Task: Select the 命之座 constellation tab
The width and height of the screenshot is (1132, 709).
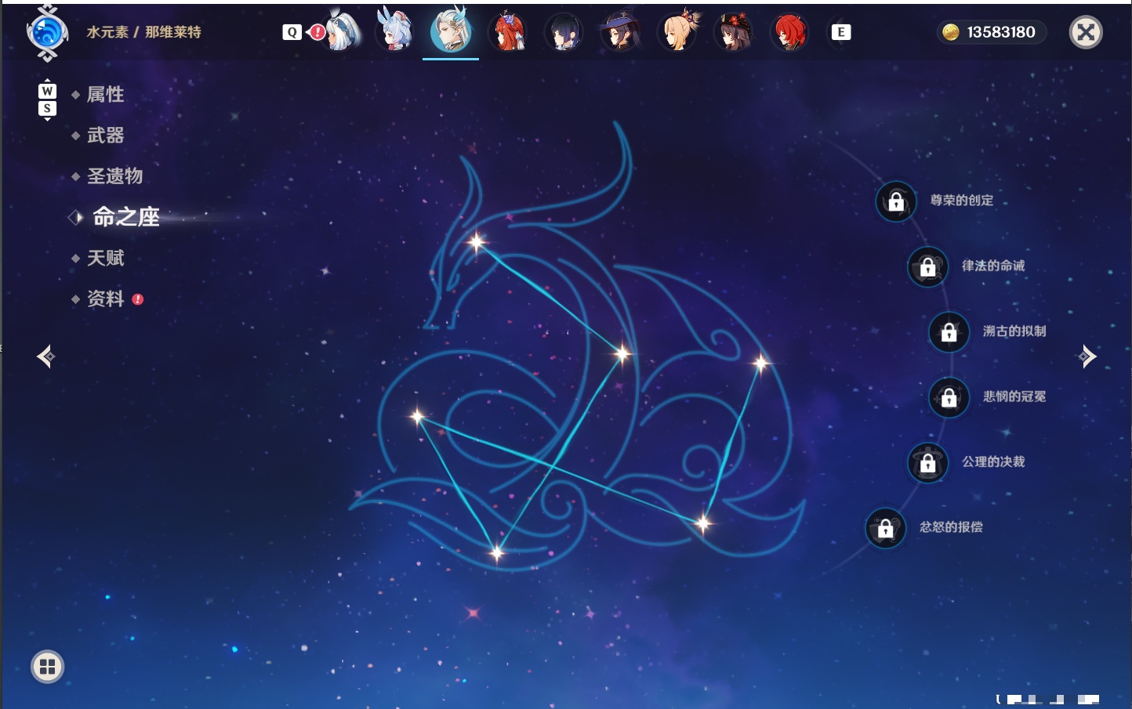Action: [125, 217]
